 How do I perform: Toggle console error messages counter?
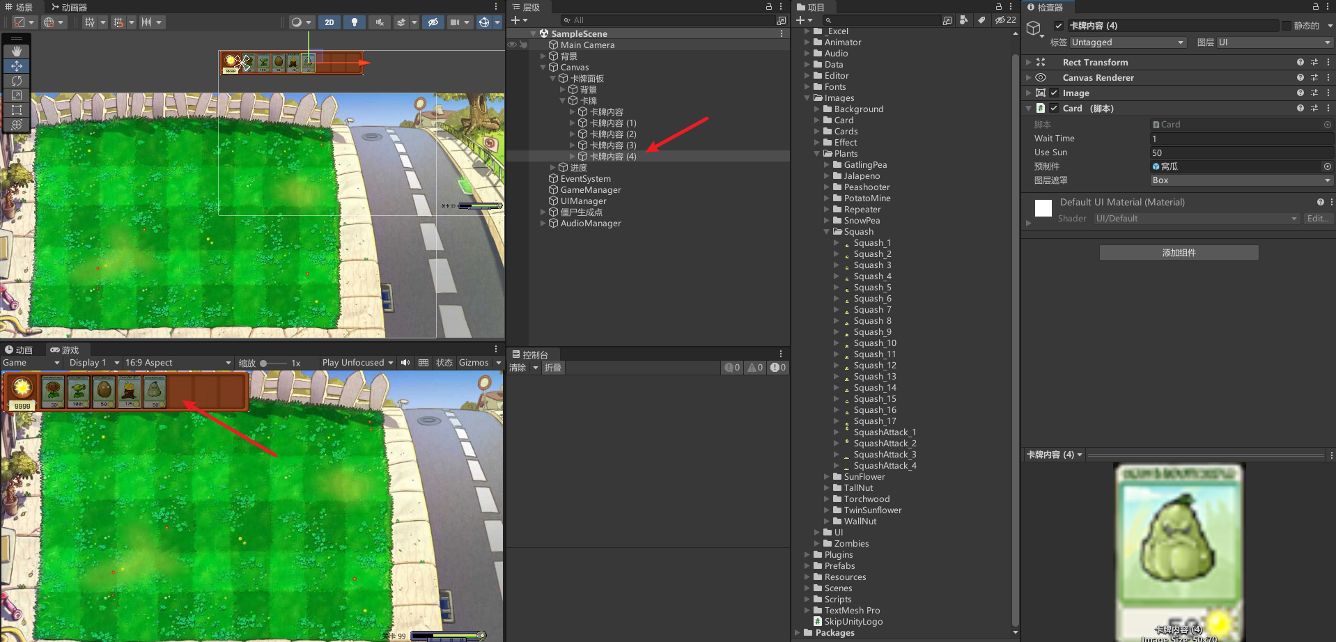click(x=778, y=368)
